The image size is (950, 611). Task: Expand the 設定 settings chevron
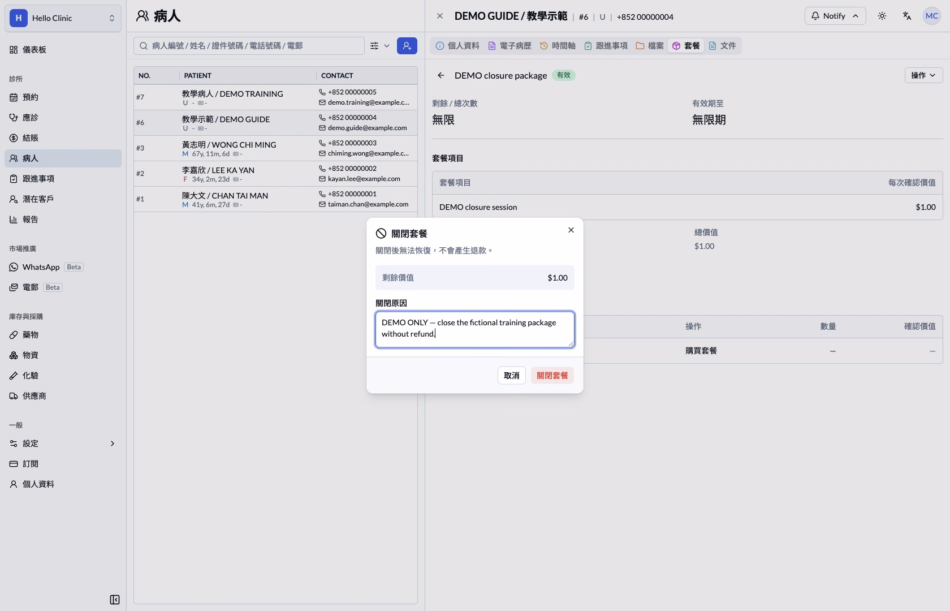click(112, 444)
